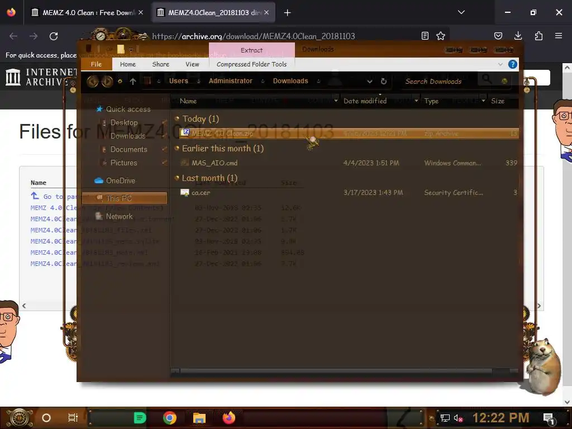Viewport: 572px width, 429px height.
Task: Click the muted volume tray icon
Action: [458, 418]
